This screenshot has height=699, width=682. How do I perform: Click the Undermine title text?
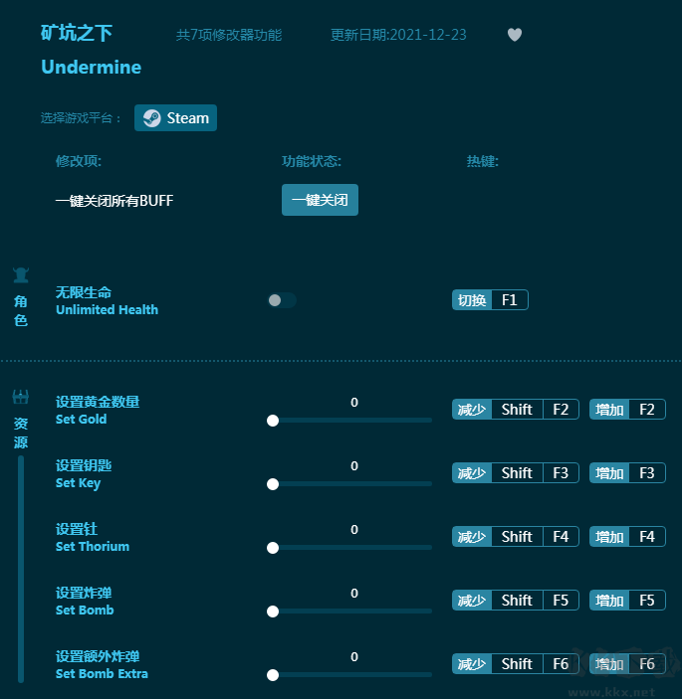click(91, 68)
